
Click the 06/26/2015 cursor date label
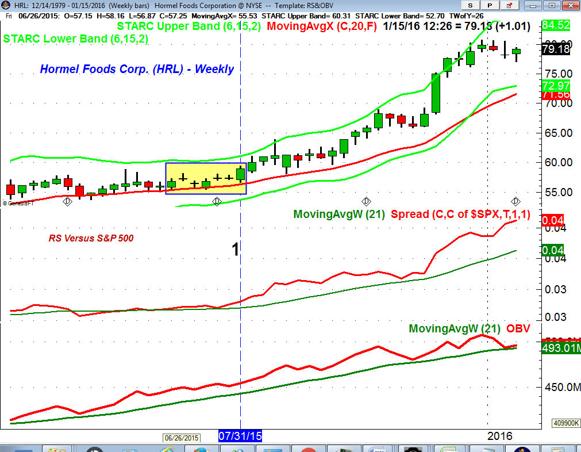(x=182, y=438)
